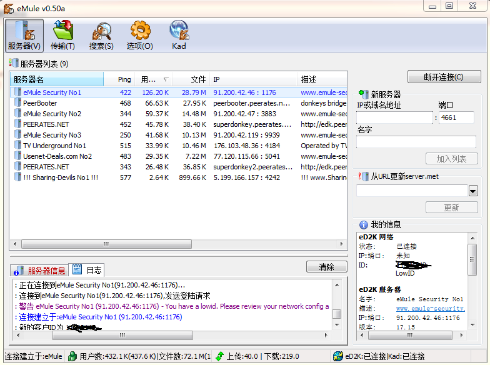490x365 pixels.
Task: Click the log panel horizontal scrollbar thumb
Action: tap(122, 335)
